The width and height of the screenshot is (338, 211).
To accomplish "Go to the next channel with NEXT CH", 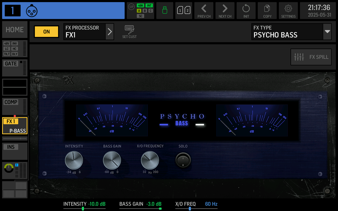I will pyautogui.click(x=225, y=8).
